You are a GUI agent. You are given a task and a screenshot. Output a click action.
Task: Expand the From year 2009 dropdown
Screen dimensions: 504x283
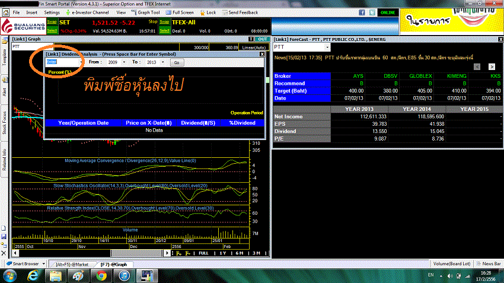click(124, 62)
